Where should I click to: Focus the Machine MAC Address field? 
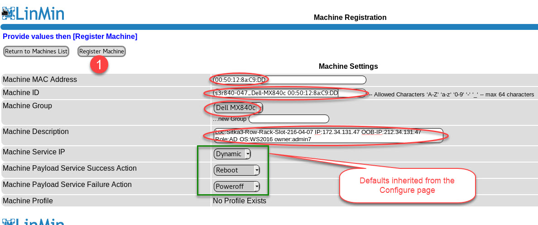point(290,80)
